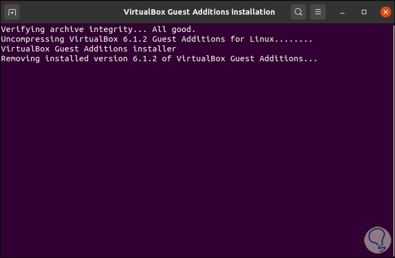Viewport: 395px width, 258px height.
Task: Open the terminal hamburger menu
Action: pyautogui.click(x=319, y=11)
